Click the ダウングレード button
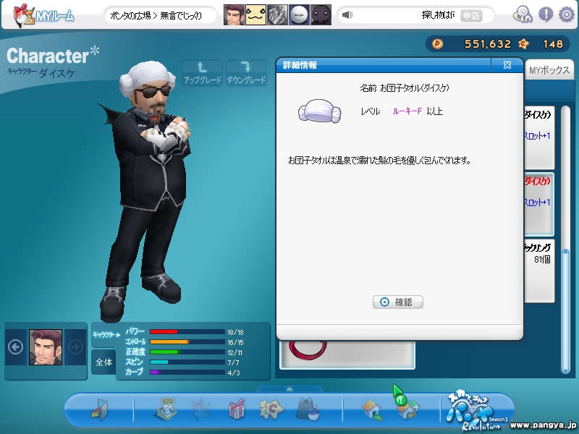The image size is (579, 434). click(x=246, y=73)
